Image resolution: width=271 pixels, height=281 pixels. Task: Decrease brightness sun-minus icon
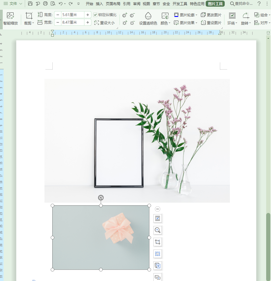click(x=132, y=23)
